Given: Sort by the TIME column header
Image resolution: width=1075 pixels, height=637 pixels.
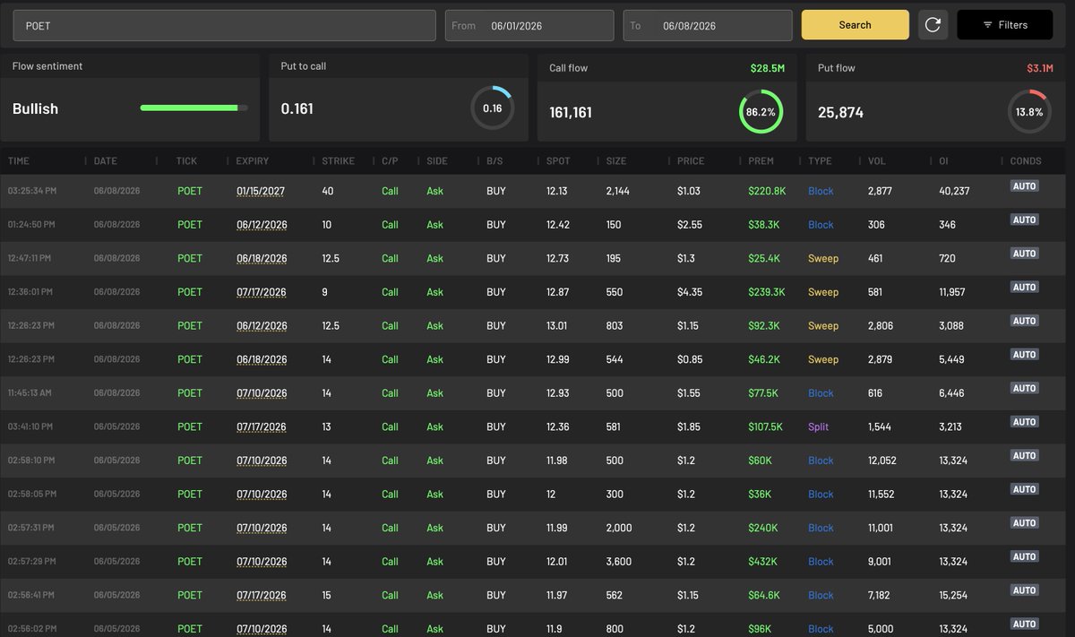Looking at the screenshot, I should pyautogui.click(x=19, y=161).
